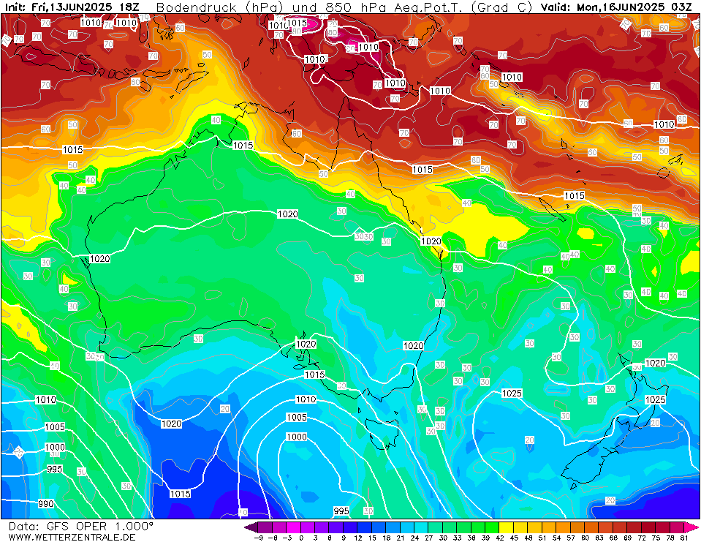Click the 'Valid: Mon,16JUN2025 03Z' header text
701x542 pixels.
(616, 7)
